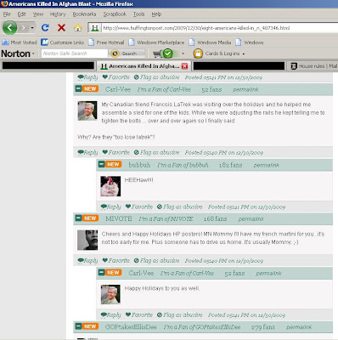The image size is (338, 340).
Task: Collapse GOPtakesEllisDee's comment
Action: (x=78, y=326)
